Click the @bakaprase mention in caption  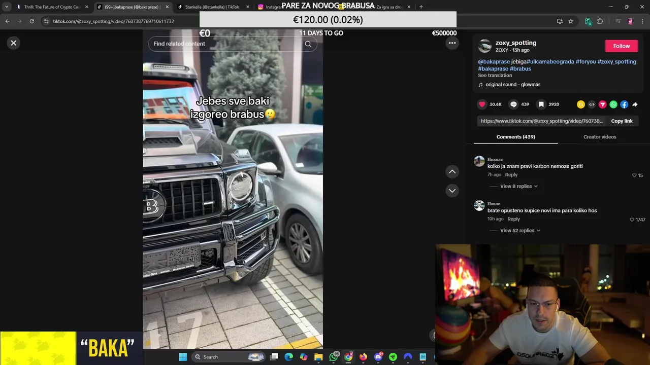click(x=494, y=62)
